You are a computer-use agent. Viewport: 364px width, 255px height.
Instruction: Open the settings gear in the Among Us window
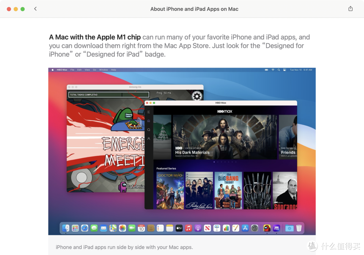click(x=196, y=96)
